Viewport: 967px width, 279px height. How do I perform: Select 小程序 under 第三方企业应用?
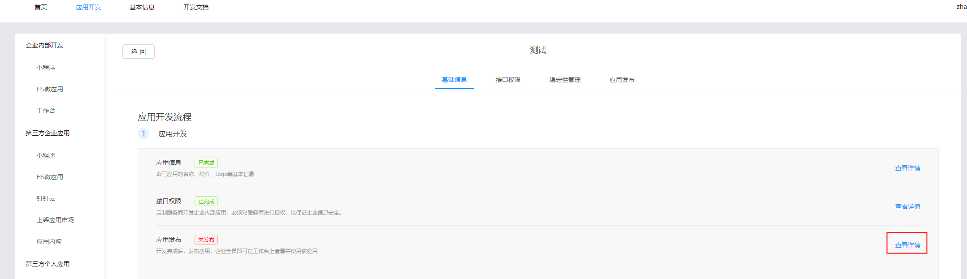pyautogui.click(x=46, y=155)
